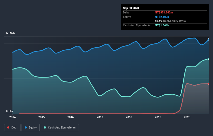Click the NT$2b y-axis label

tap(10, 33)
